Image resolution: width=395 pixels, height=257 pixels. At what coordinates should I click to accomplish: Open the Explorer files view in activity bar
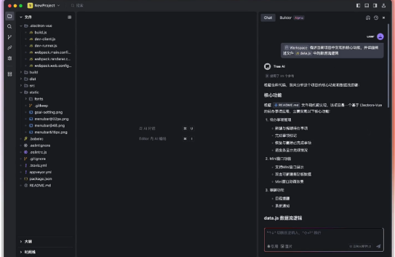click(x=10, y=16)
